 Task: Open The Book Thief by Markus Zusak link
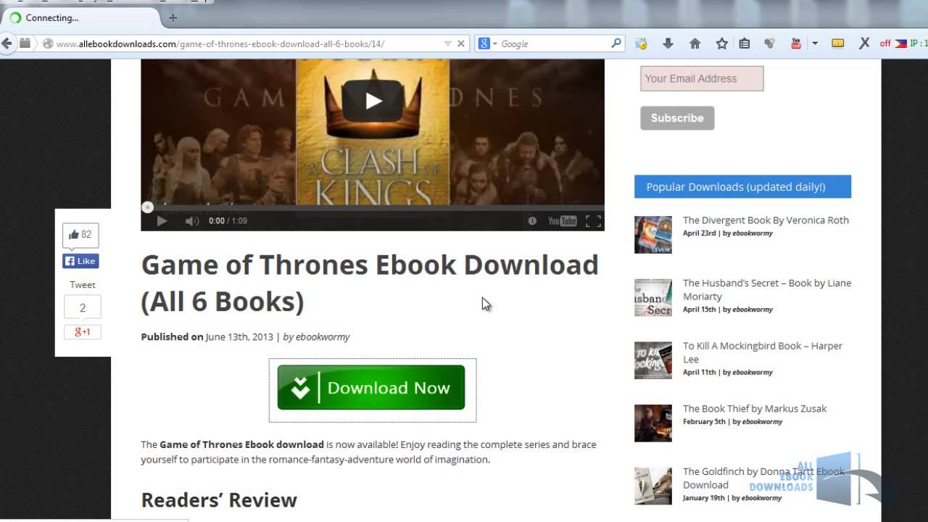755,409
